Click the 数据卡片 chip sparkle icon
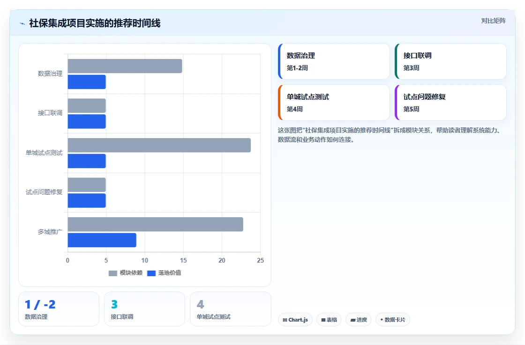The image size is (525, 345). pos(382,320)
